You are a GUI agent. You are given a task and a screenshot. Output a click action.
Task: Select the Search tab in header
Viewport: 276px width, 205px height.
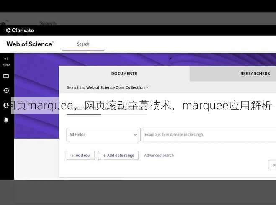[83, 44]
